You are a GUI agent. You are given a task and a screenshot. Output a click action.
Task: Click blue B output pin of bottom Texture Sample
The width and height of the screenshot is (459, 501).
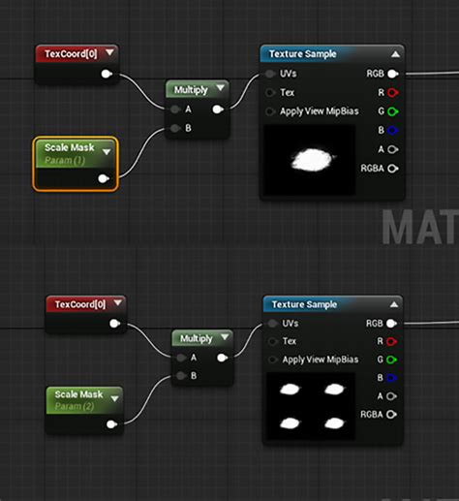(391, 378)
